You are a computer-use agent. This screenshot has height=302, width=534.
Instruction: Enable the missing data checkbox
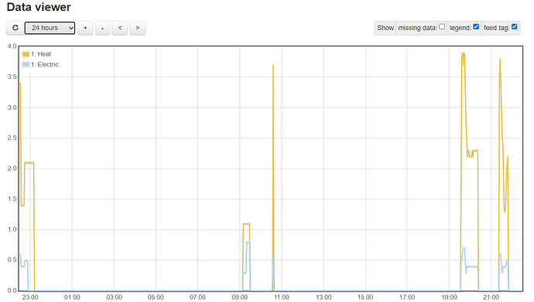[x=442, y=26]
